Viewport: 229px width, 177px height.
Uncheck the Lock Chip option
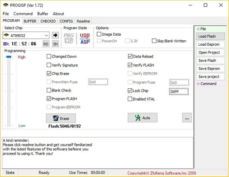130,91
